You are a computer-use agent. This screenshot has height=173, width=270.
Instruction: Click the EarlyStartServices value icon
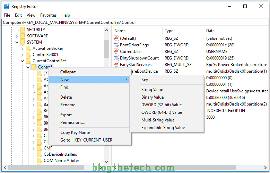(x=116, y=65)
